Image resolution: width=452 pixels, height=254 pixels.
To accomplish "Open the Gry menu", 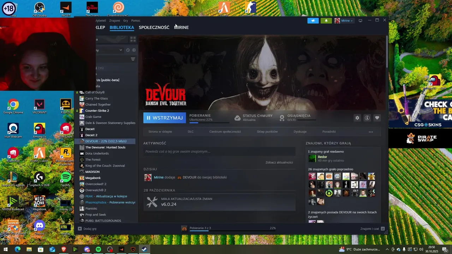I will coord(125,20).
